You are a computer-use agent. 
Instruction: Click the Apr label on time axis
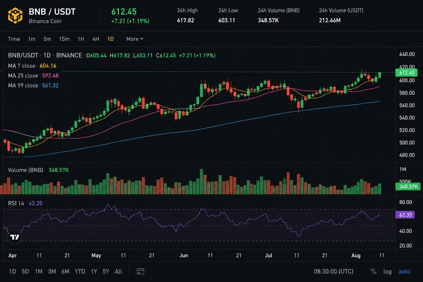point(13,256)
